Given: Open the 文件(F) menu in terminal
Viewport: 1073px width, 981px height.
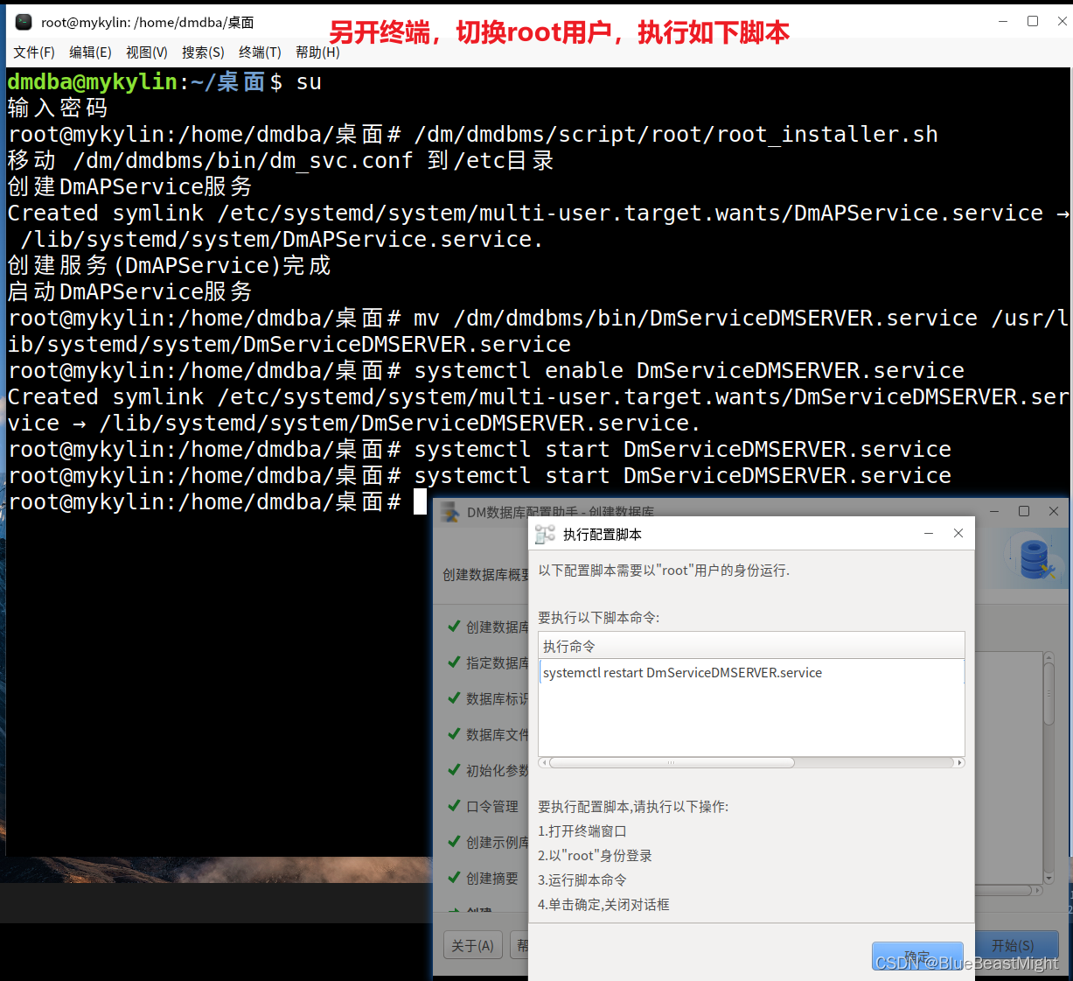Looking at the screenshot, I should [x=34, y=53].
